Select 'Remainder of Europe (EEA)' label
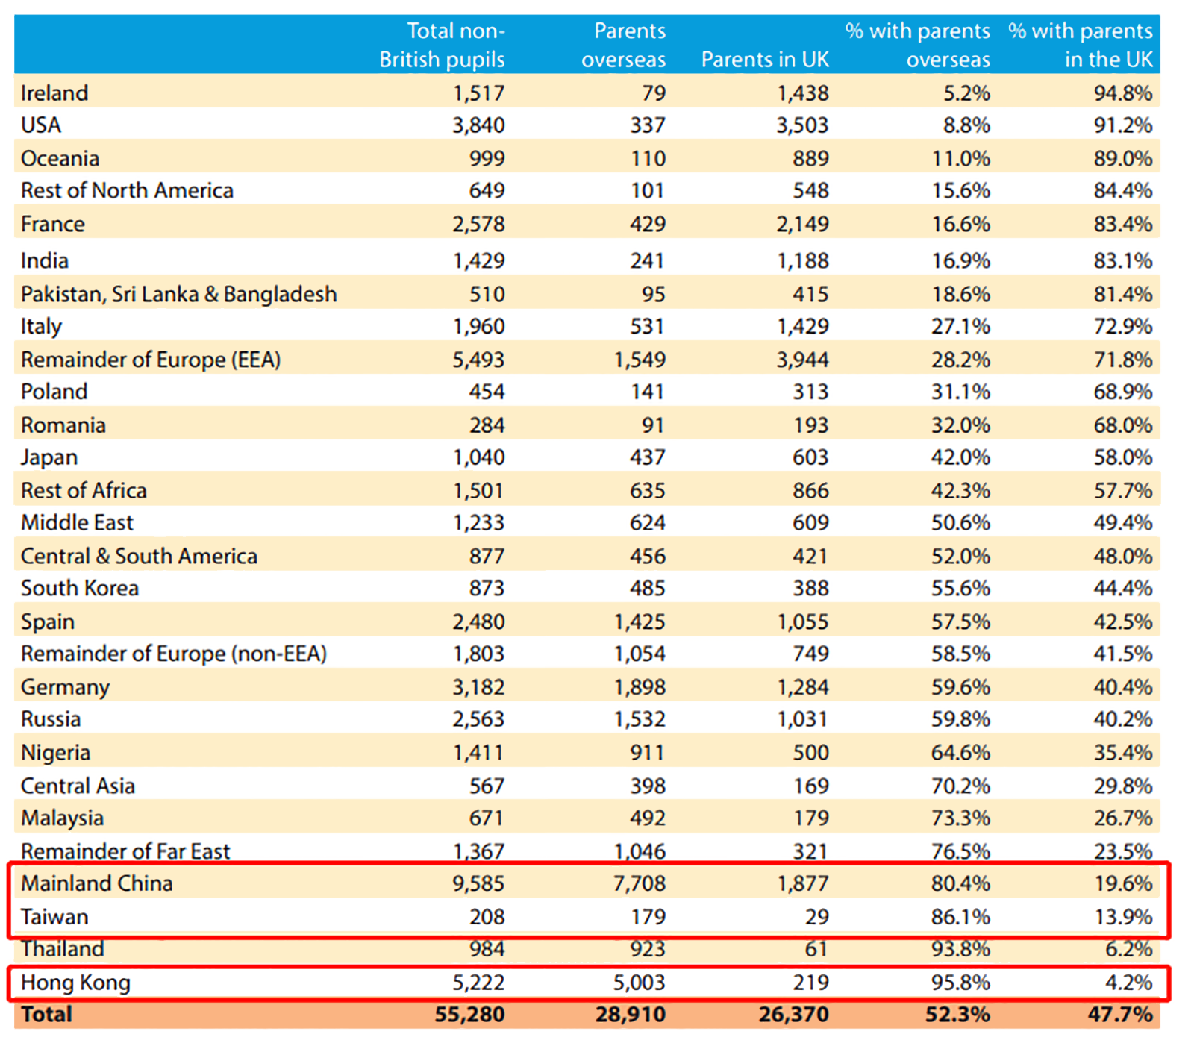This screenshot has height=1052, width=1194. point(151,360)
